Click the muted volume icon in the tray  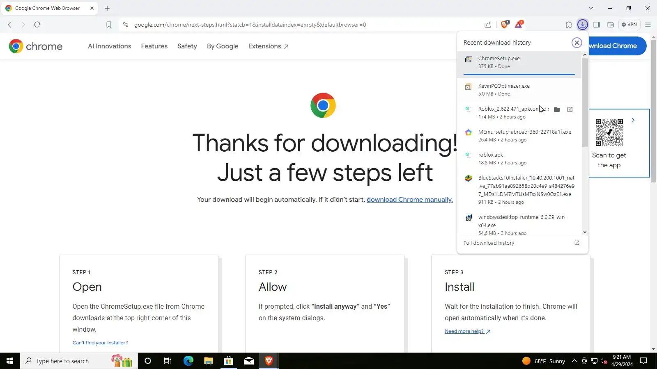[x=604, y=361]
